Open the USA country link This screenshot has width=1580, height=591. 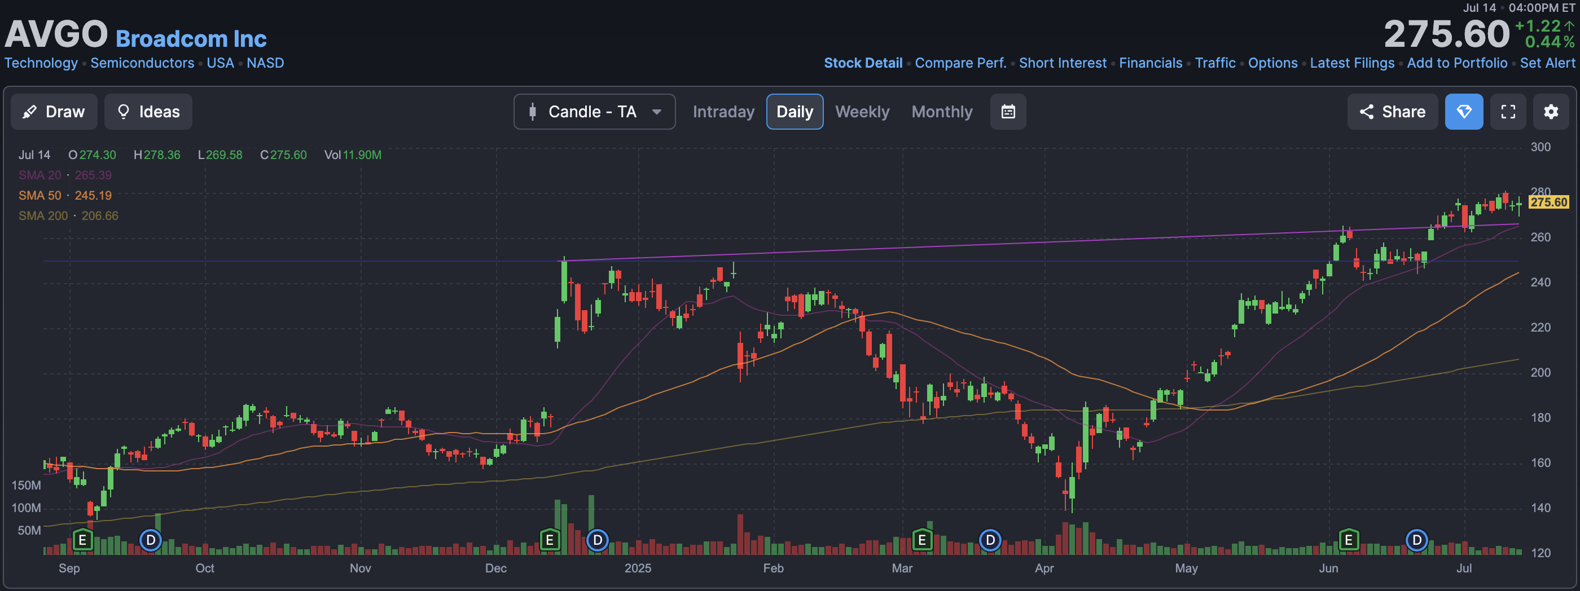[220, 63]
